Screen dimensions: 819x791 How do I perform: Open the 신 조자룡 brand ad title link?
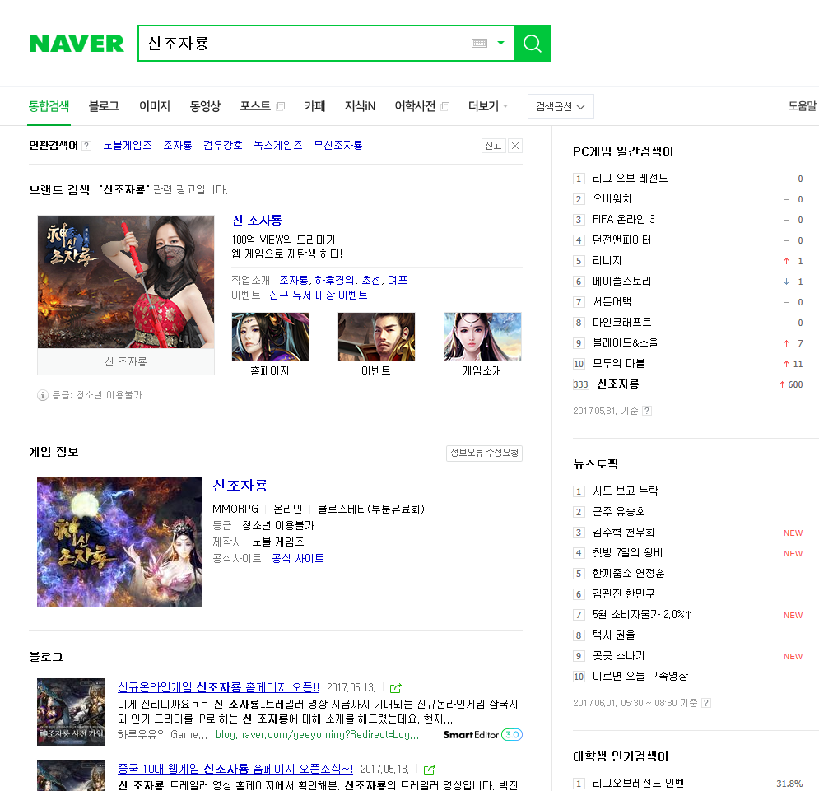(257, 221)
